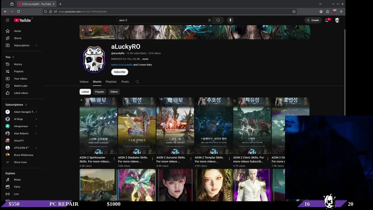The width and height of the screenshot is (373, 210).
Task: Reload the page in the browser
Action: (x=18, y=11)
